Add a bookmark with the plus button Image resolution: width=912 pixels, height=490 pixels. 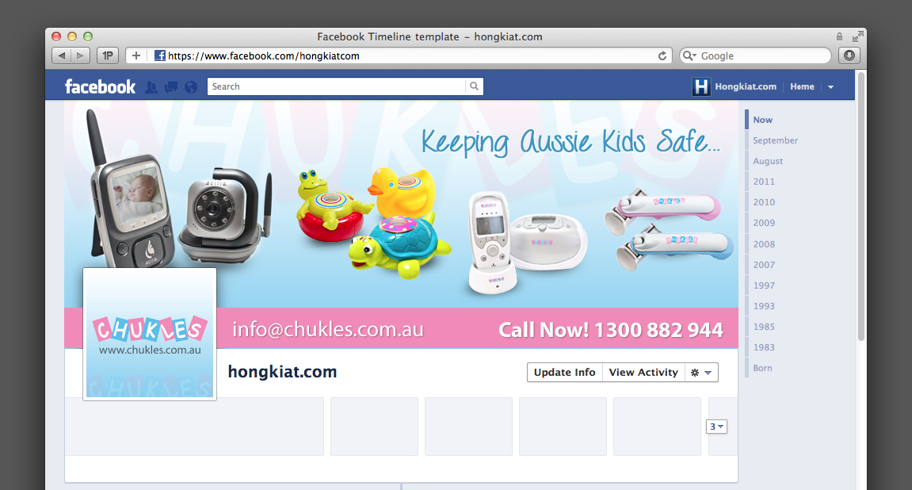click(136, 56)
